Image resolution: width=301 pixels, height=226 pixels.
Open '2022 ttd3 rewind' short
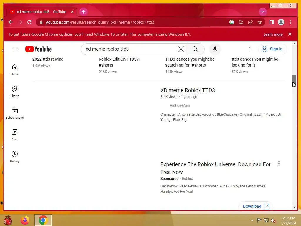tap(48, 59)
